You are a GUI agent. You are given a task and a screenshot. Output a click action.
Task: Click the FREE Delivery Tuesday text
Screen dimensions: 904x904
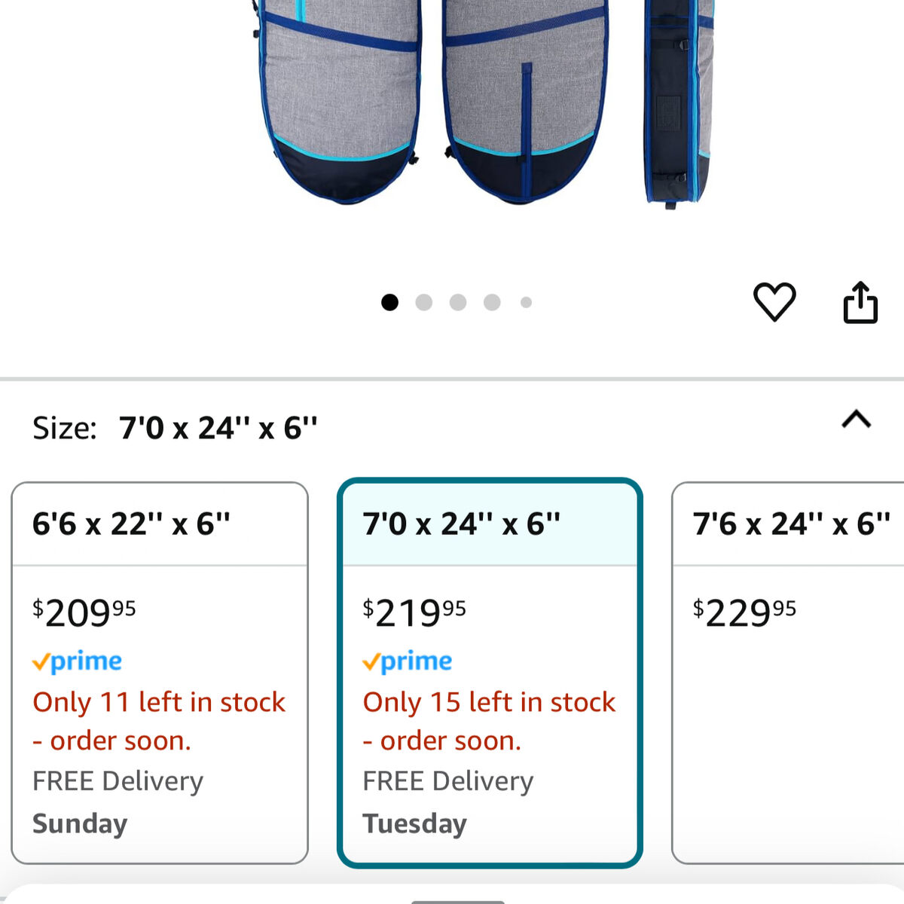pyautogui.click(x=447, y=802)
